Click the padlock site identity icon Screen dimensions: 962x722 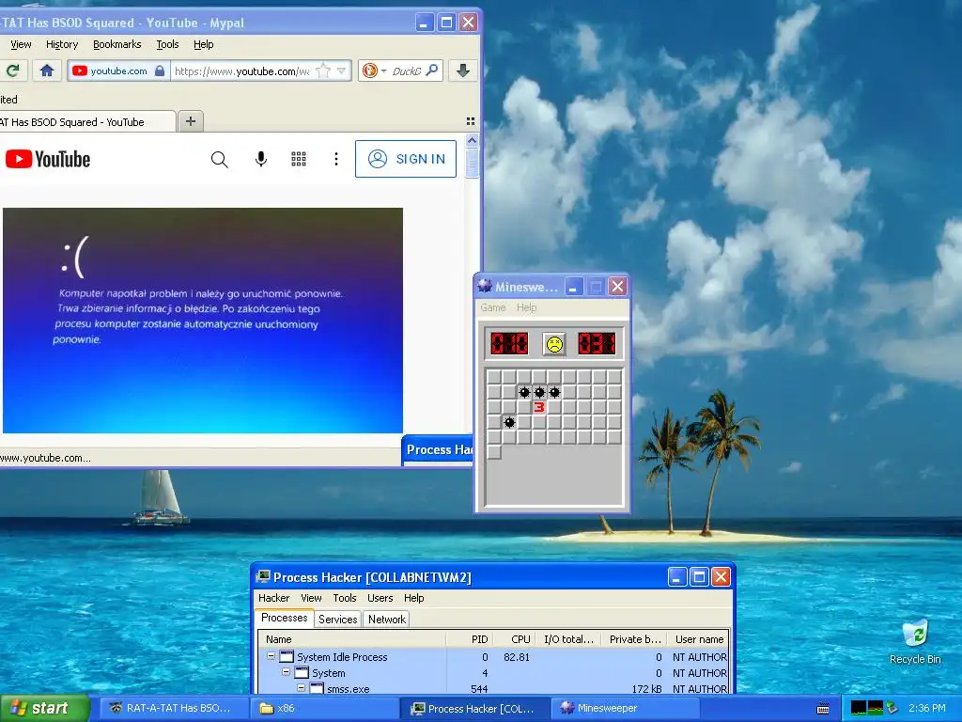point(160,71)
